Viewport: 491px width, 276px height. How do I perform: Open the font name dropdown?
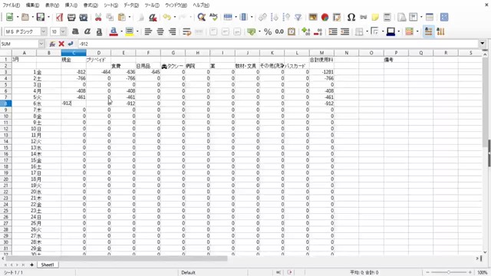[44, 31]
